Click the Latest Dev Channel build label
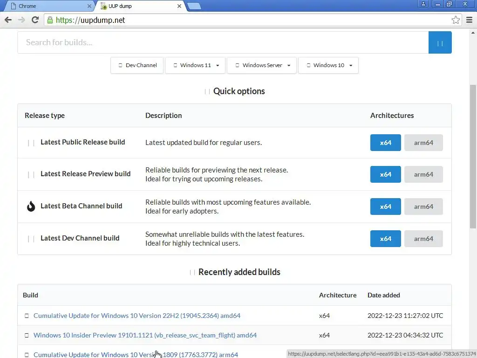Image resolution: width=477 pixels, height=358 pixels. (80, 238)
